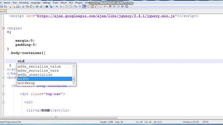The image size is (223, 125).
Task: Click the autocomplete list scrollbar thumb
Action: [x=74, y=79]
